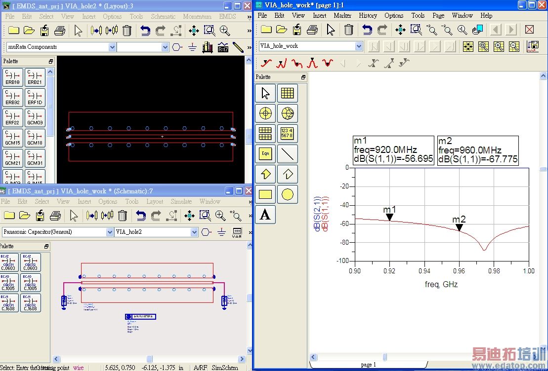
Task: Choose the ECJ2 Class1 C.0603 capacitor
Action: pos(8,262)
